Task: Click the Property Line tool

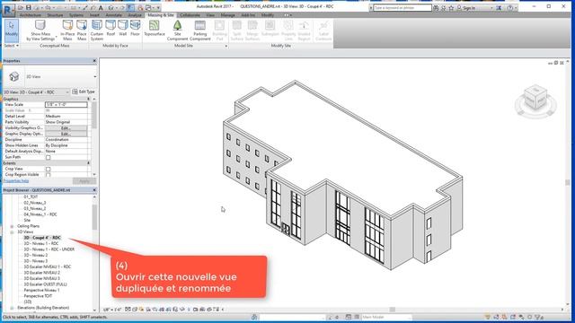Action: [x=288, y=31]
